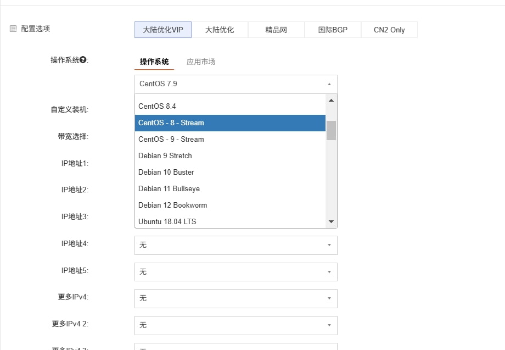Screen dimensions: 505x350
Task: Select the 大陆优化 network option
Action: pos(220,30)
